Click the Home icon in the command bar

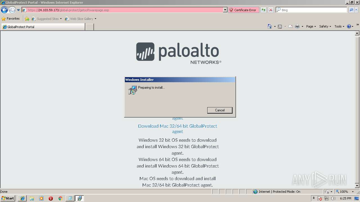(x=269, y=26)
